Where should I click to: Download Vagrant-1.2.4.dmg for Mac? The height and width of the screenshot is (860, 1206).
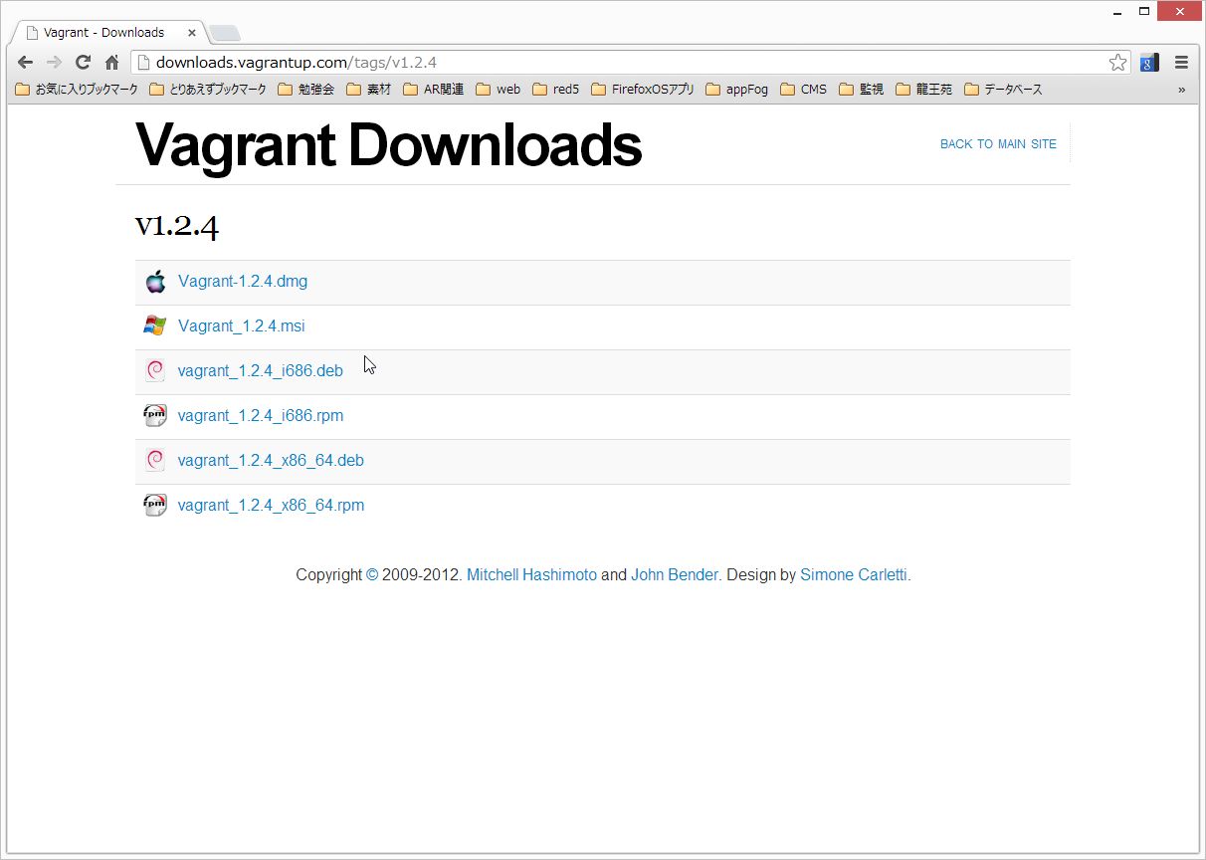[x=243, y=282]
